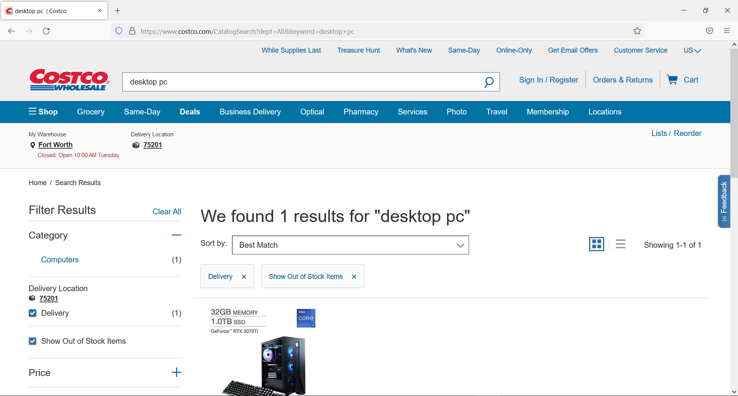Clear All filter results
The height and width of the screenshot is (396, 738).
coord(167,212)
